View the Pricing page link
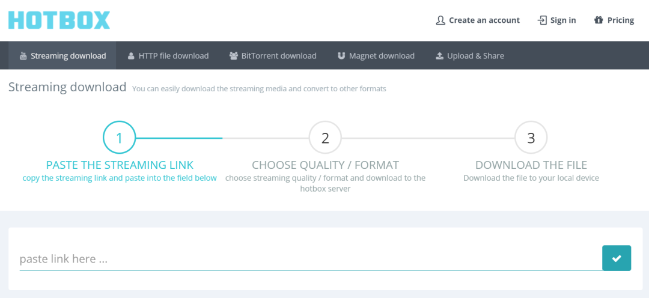 pyautogui.click(x=614, y=20)
